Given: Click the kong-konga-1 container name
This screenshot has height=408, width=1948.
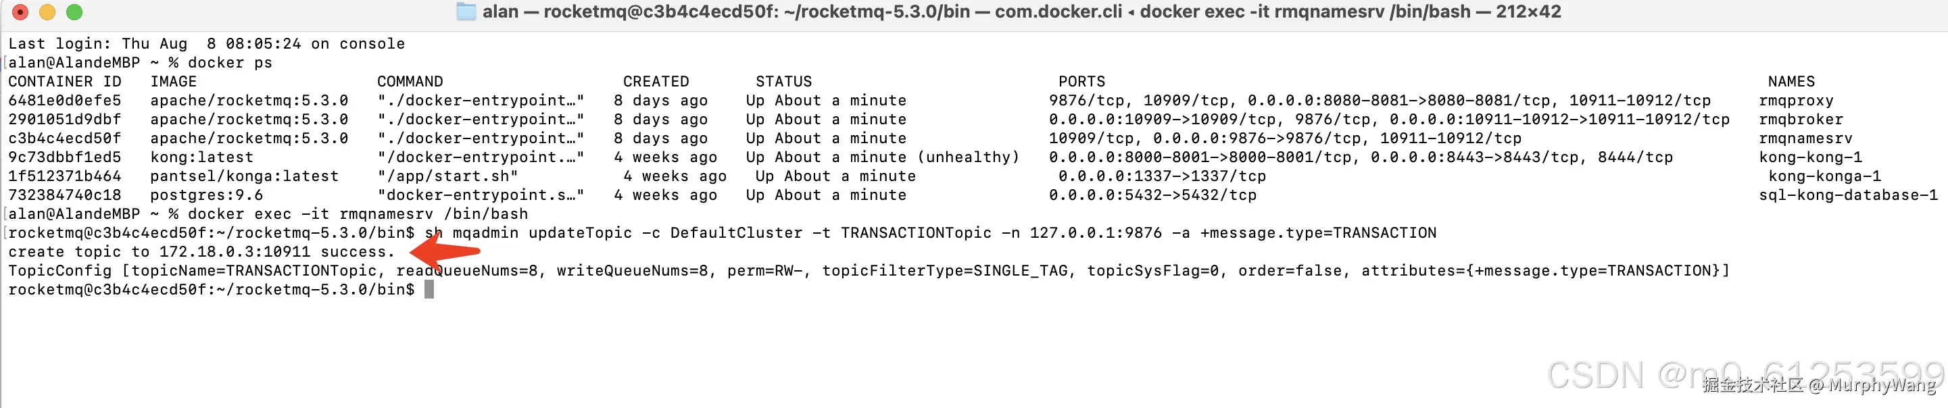Looking at the screenshot, I should (x=1824, y=176).
